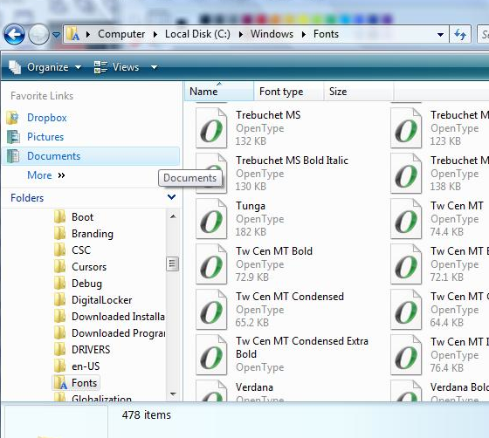Select the en-US folder
The image size is (489, 438).
(x=86, y=366)
